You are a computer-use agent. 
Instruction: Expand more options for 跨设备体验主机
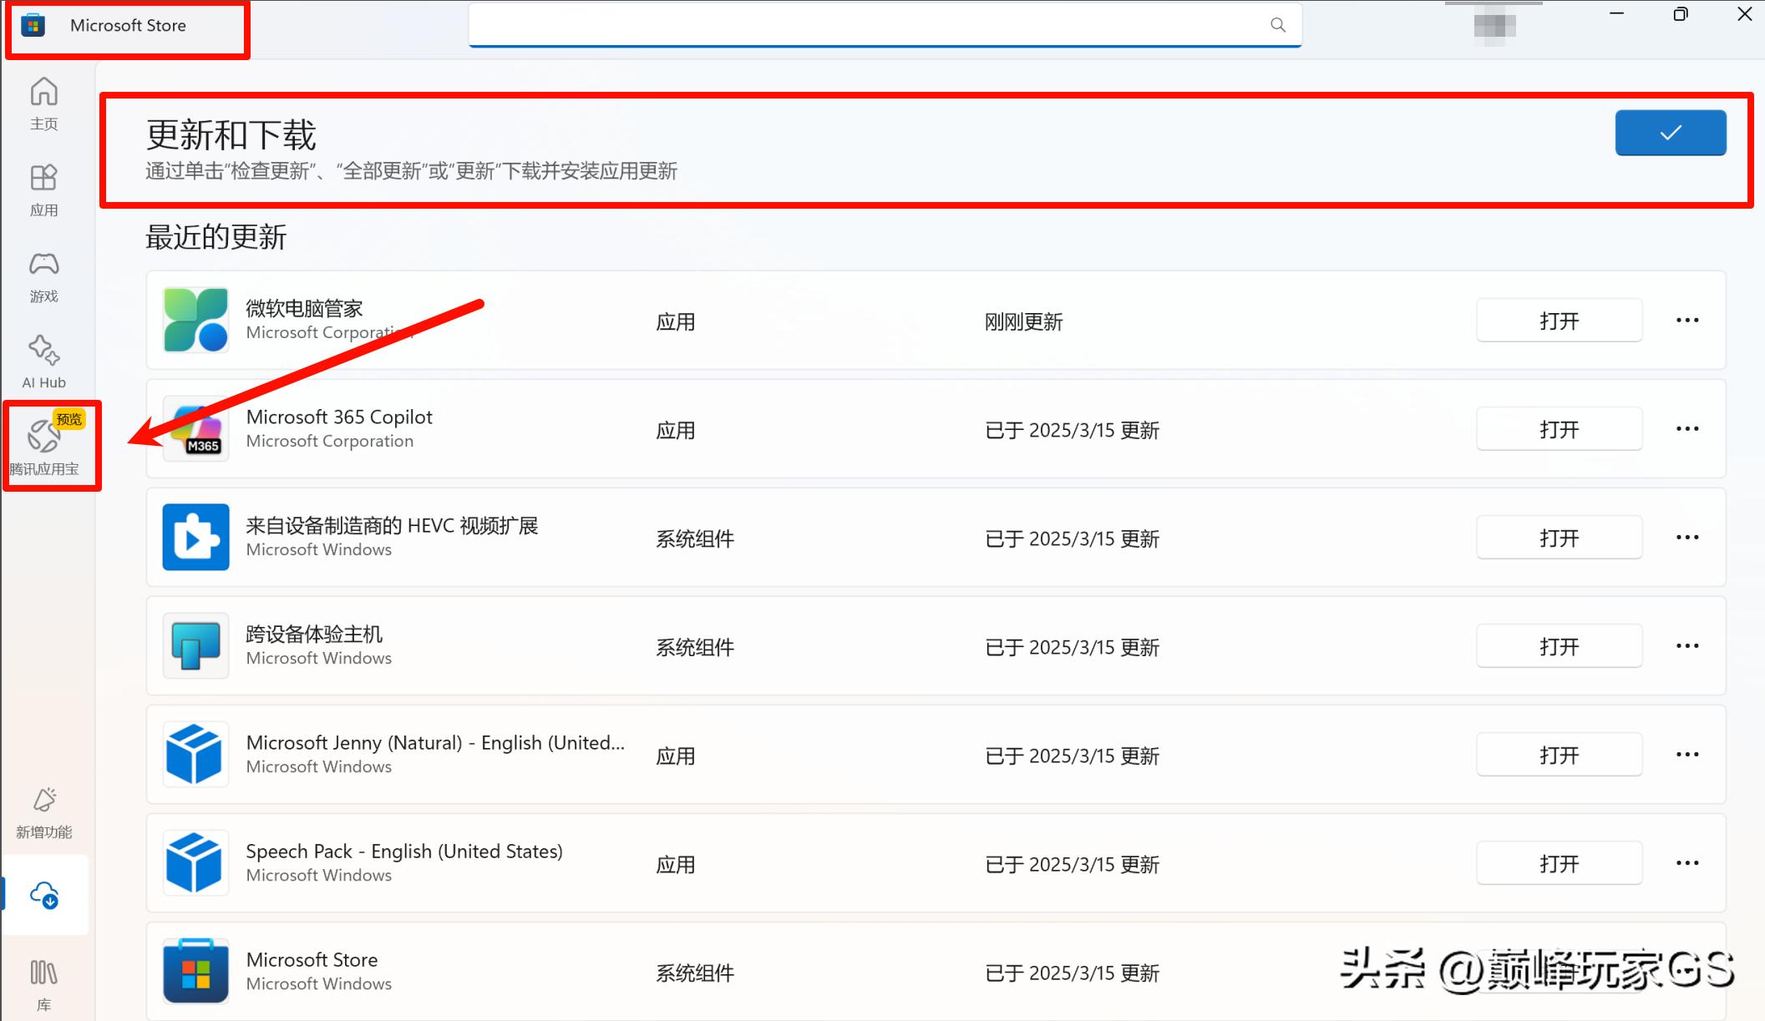(1686, 646)
